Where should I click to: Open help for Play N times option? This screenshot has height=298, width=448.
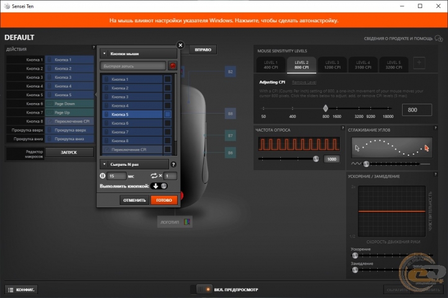(x=173, y=165)
